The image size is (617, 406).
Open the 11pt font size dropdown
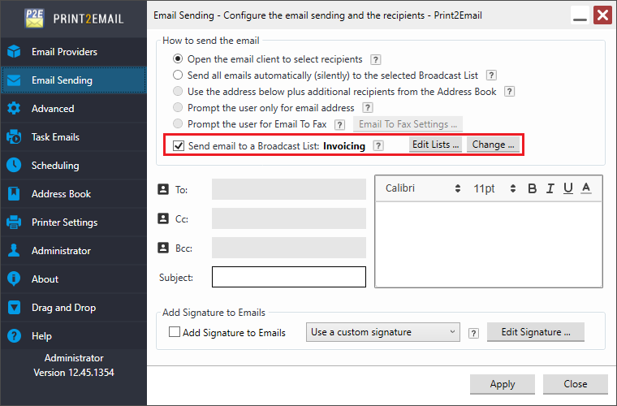coord(494,188)
